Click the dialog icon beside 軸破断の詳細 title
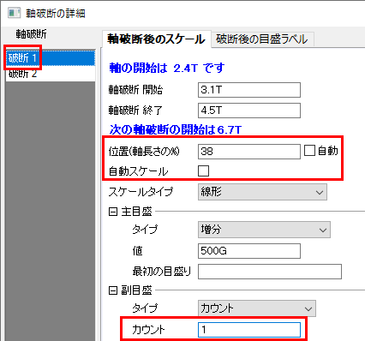This screenshot has height=341, width=365. coord(15,13)
